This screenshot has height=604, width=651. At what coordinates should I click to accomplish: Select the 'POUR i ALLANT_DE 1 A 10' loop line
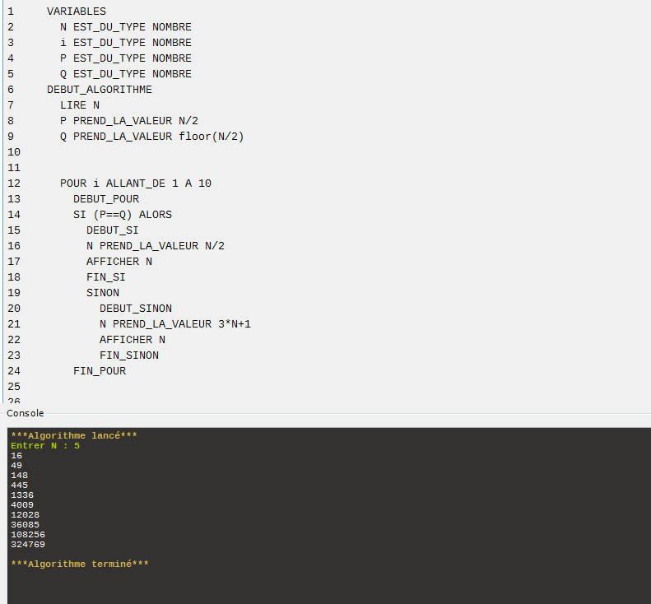tap(135, 184)
